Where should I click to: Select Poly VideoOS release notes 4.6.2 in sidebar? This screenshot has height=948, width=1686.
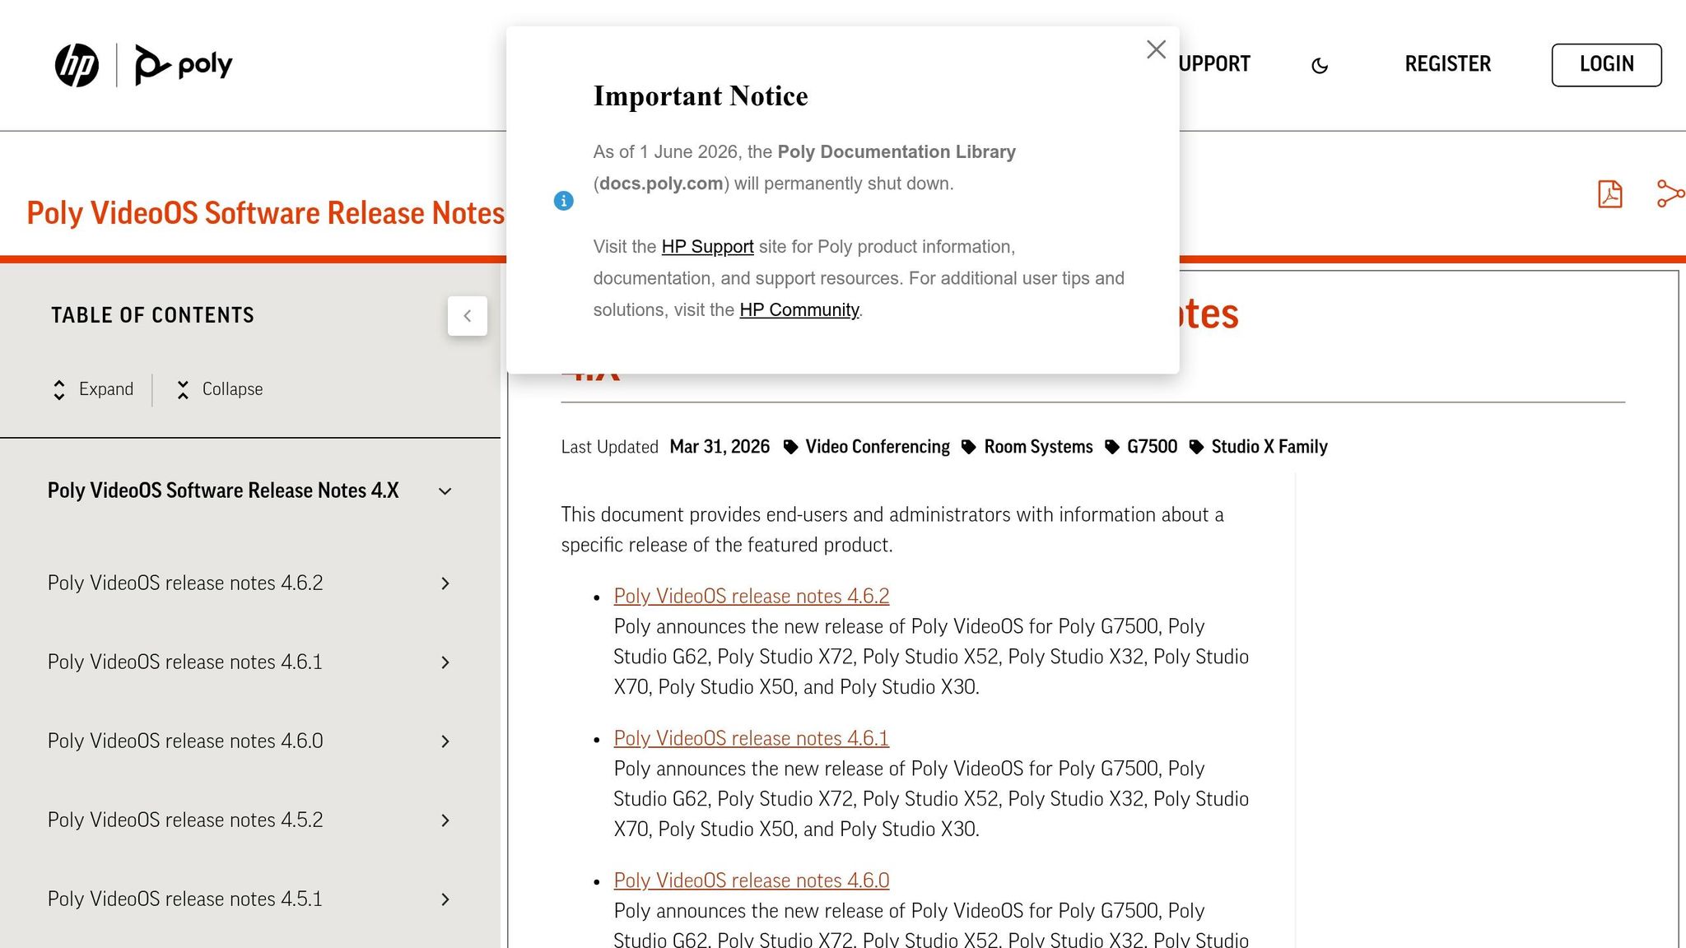coord(185,583)
